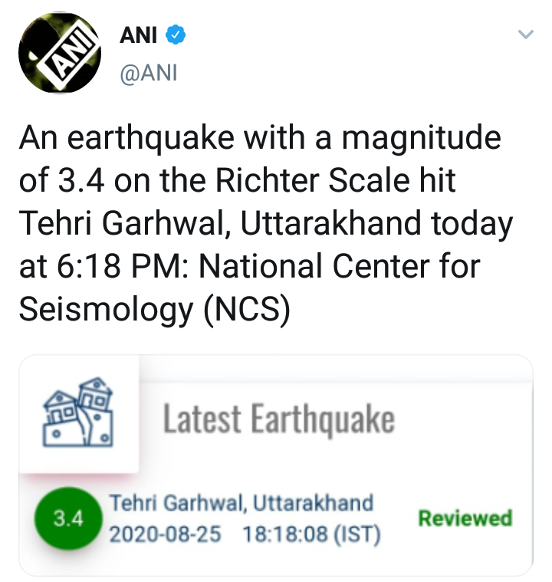Open the ANI profile avatar
The width and height of the screenshot is (552, 582).
coord(60,54)
